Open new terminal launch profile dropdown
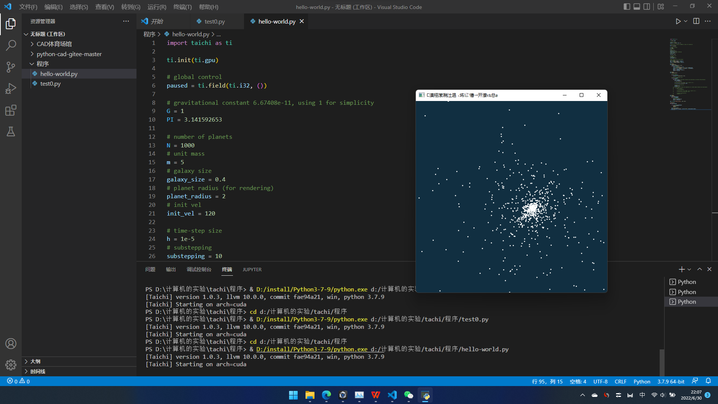718x404 pixels. click(x=689, y=269)
